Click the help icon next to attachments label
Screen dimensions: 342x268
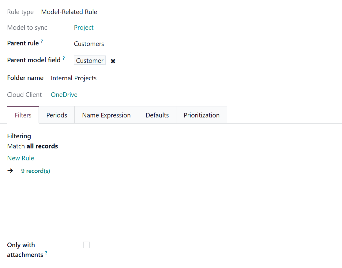(46, 253)
